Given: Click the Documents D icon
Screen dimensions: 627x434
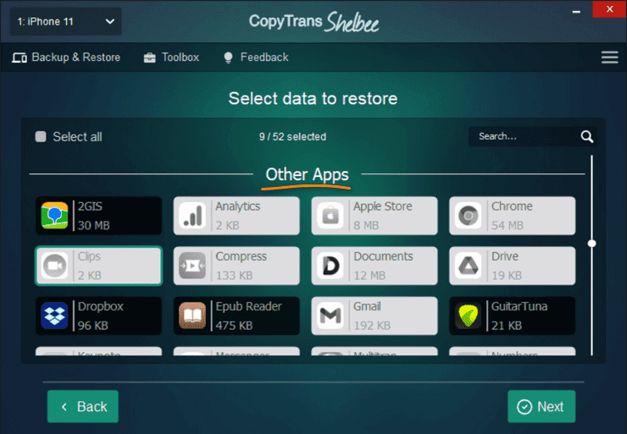Looking at the screenshot, I should coord(330,266).
